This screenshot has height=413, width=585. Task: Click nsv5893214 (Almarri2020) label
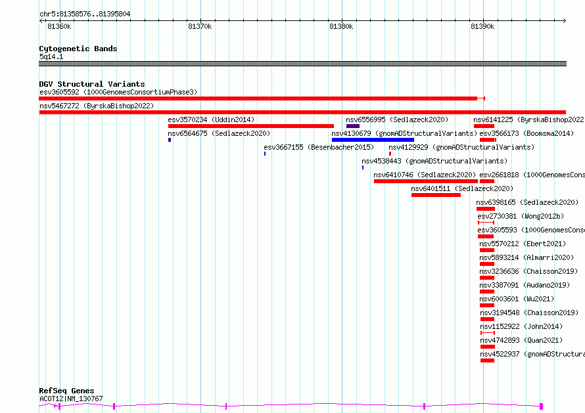526,257
